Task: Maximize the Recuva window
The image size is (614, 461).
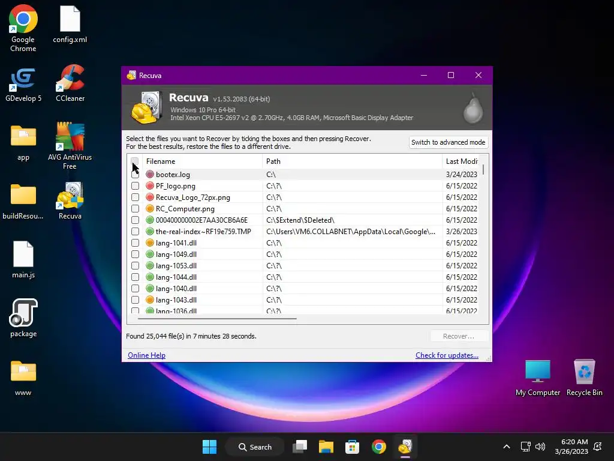Action: click(x=451, y=75)
